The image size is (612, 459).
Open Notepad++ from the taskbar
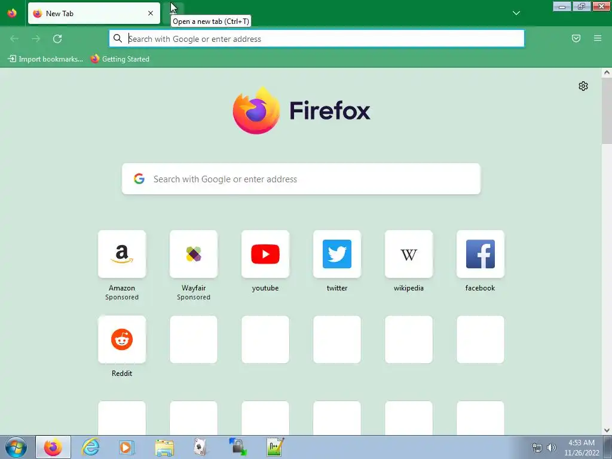[275, 447]
